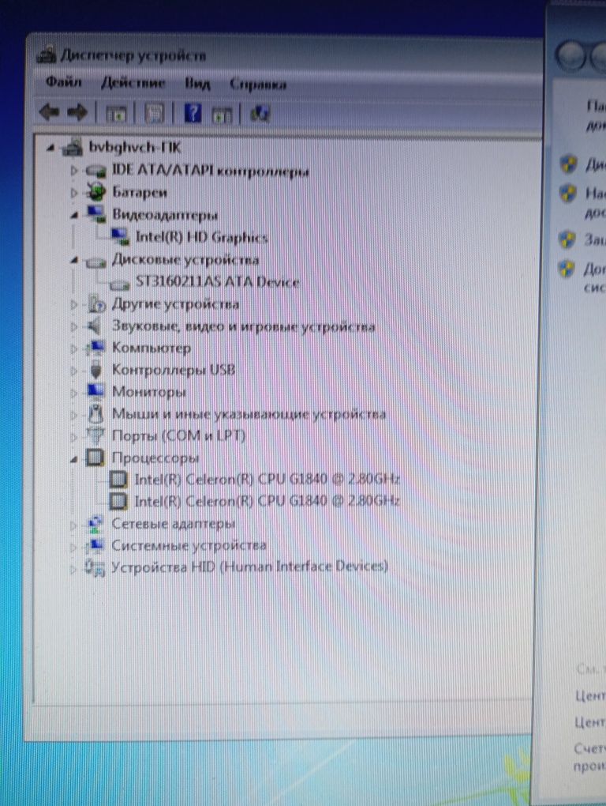
Task: Open the Файл menu
Action: tap(64, 81)
